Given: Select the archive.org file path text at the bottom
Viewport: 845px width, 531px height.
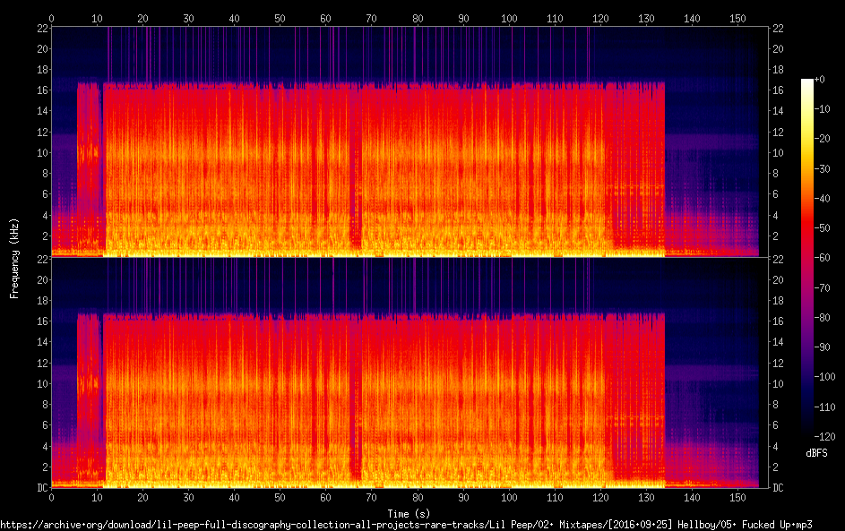Looking at the screenshot, I should click(406, 525).
